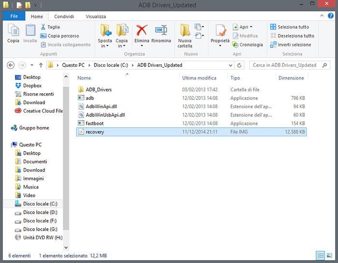Click Questo PC in the address bar
Screen dimensions: 338x263
[x=73, y=65]
